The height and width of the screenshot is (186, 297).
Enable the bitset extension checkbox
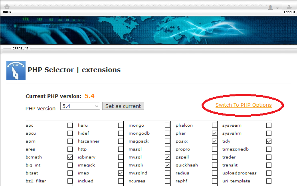click(x=70, y=173)
